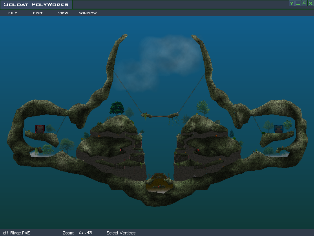Viewport: 314px width, 236px height.
Task: Close the Soldat PolyWorks window
Action: point(310,4)
